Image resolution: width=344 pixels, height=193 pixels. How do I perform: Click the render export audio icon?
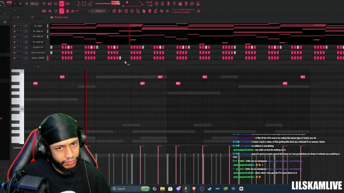[x=198, y=4]
